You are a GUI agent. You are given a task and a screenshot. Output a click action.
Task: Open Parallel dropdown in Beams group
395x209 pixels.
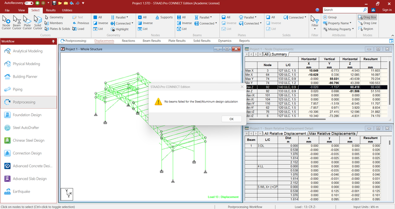click(203, 17)
